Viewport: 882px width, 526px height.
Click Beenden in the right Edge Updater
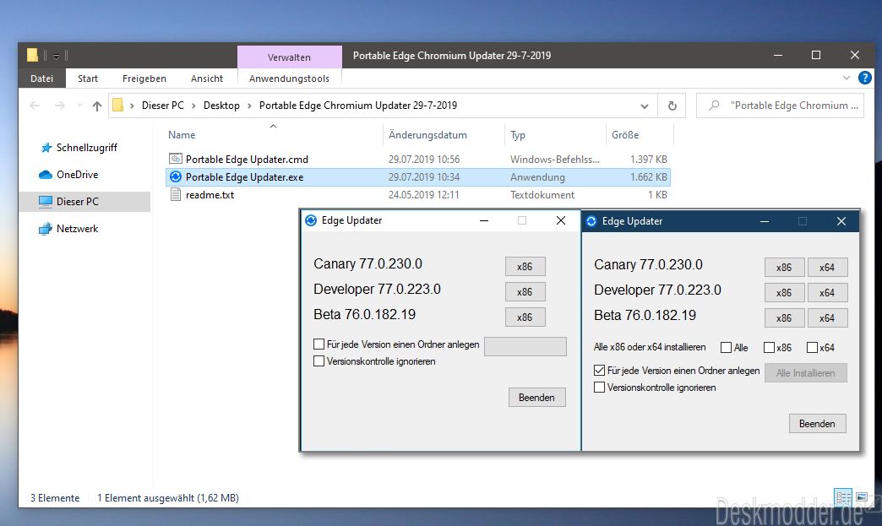pos(817,424)
